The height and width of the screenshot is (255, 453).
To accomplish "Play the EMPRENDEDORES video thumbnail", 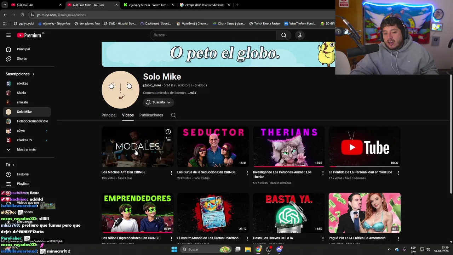I will pyautogui.click(x=137, y=213).
